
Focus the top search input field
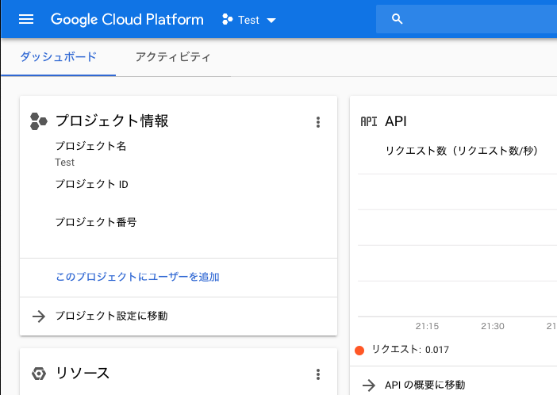tap(467, 19)
